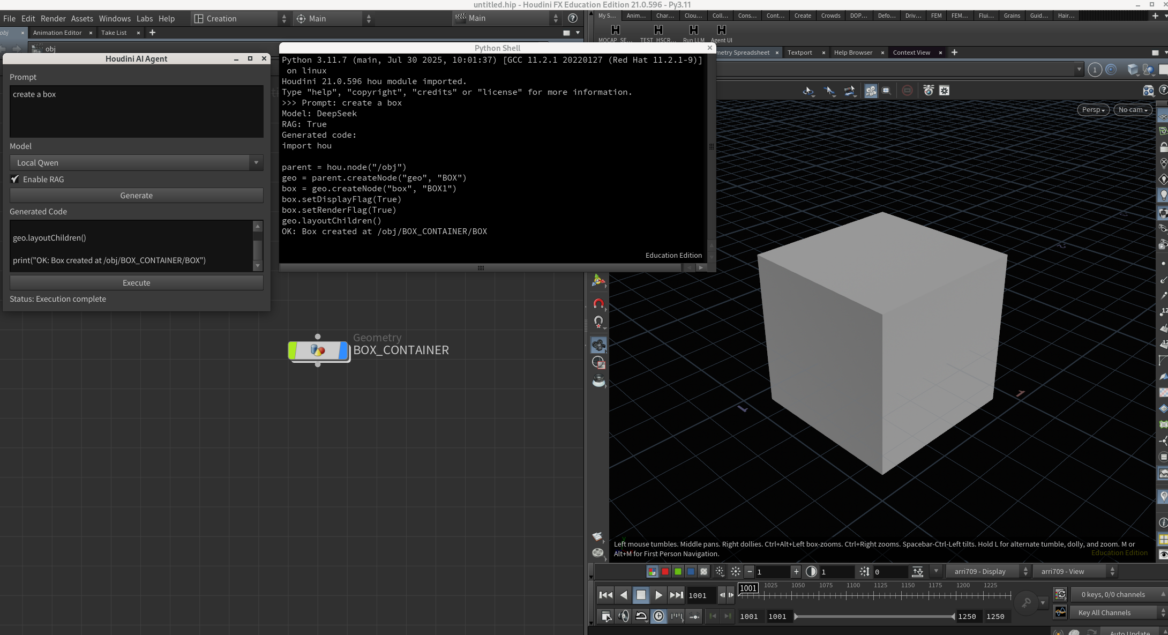Toggle the alpha channel checker button

click(703, 572)
